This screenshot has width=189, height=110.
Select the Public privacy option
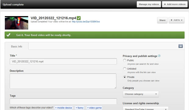(x=125, y=60)
